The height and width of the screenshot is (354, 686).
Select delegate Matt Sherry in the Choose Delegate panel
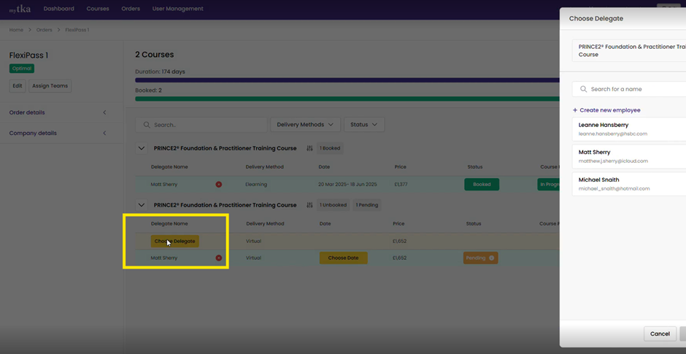point(628,156)
